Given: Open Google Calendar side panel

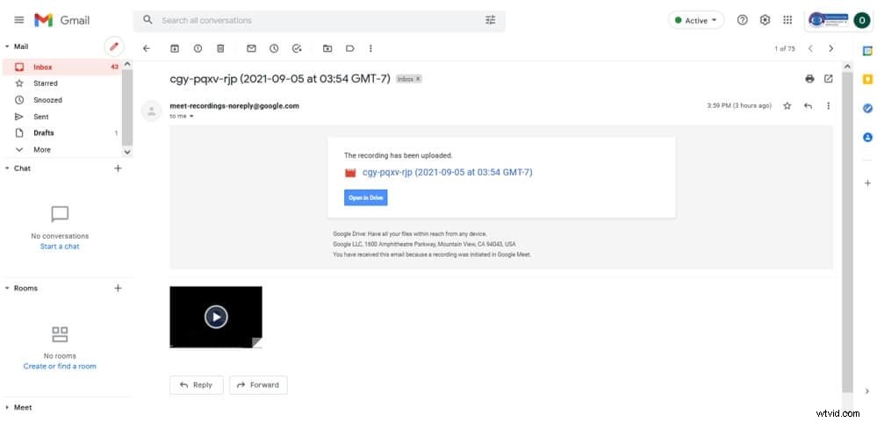Looking at the screenshot, I should tap(867, 51).
